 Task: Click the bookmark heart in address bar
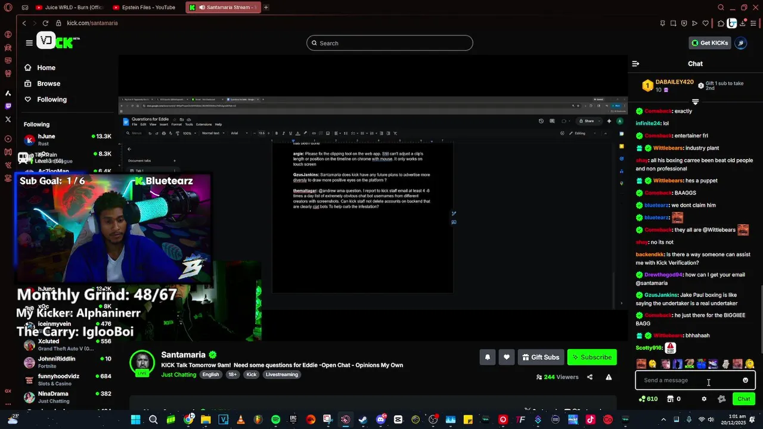pyautogui.click(x=706, y=23)
